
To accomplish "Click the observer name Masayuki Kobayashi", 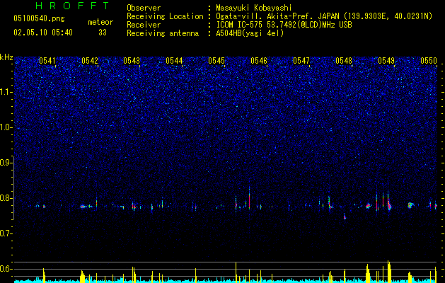I will pos(254,8).
